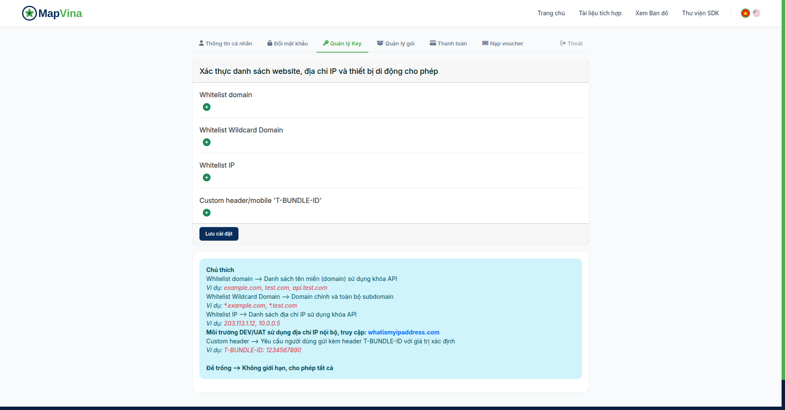This screenshot has height=410, width=785.
Task: Open Xem Bản đồ page
Action: tap(652, 13)
